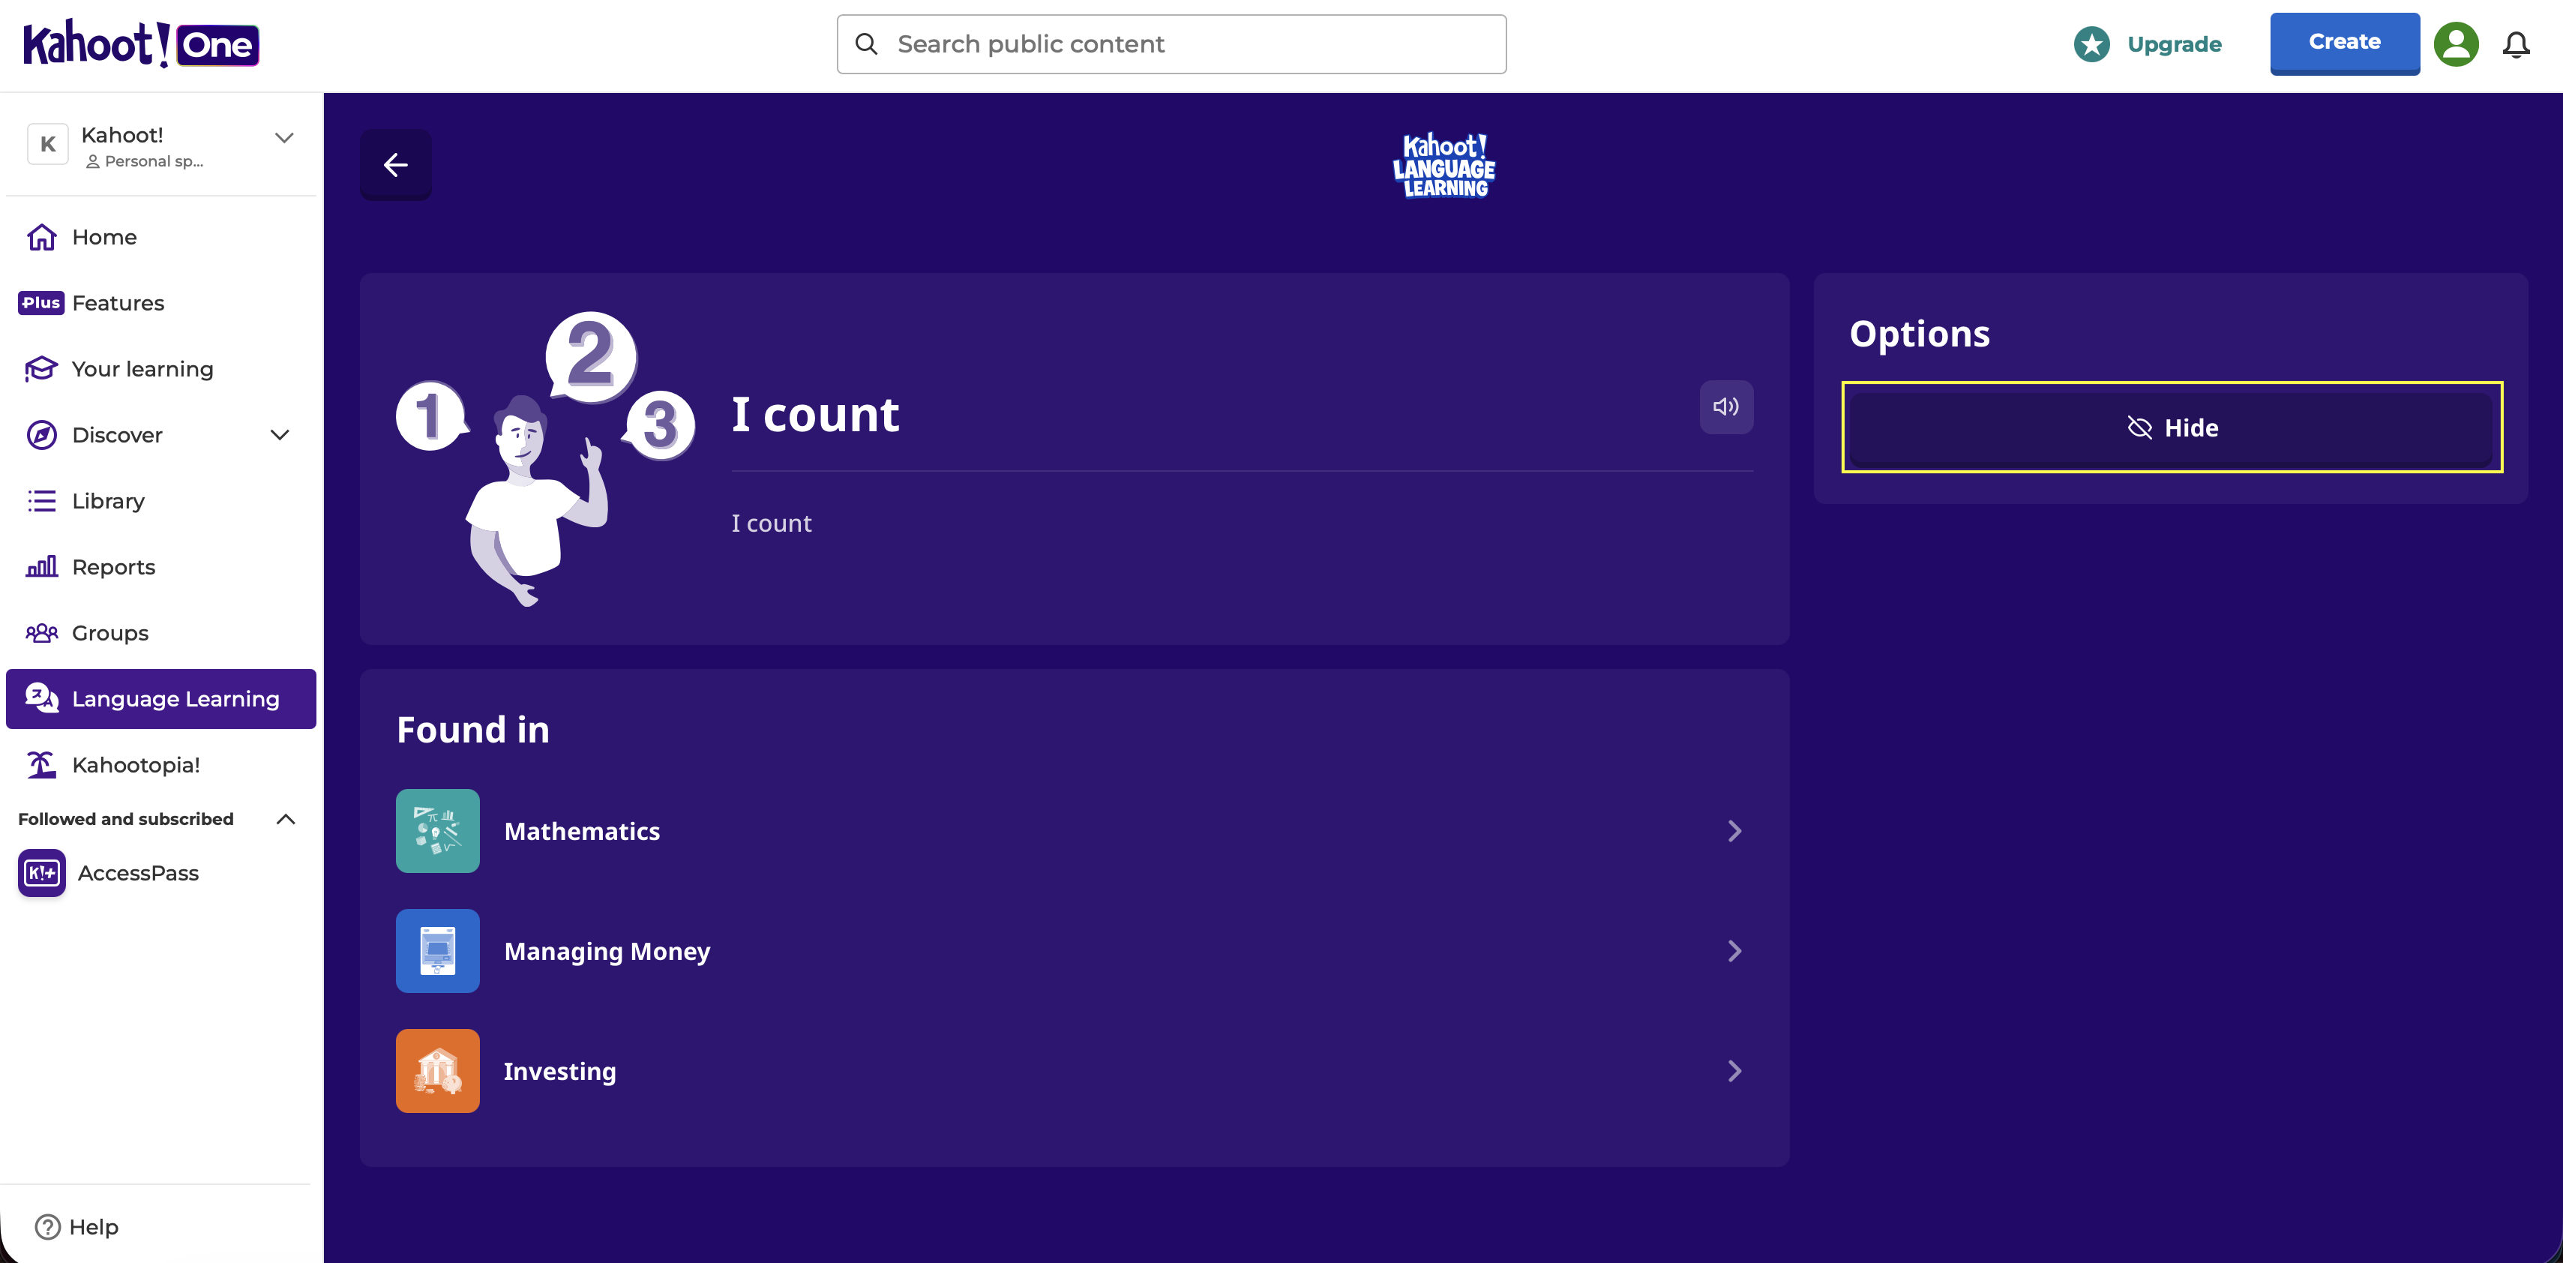Click the Upgrade star icon
Screen dimensions: 2563x1263
click(2091, 43)
